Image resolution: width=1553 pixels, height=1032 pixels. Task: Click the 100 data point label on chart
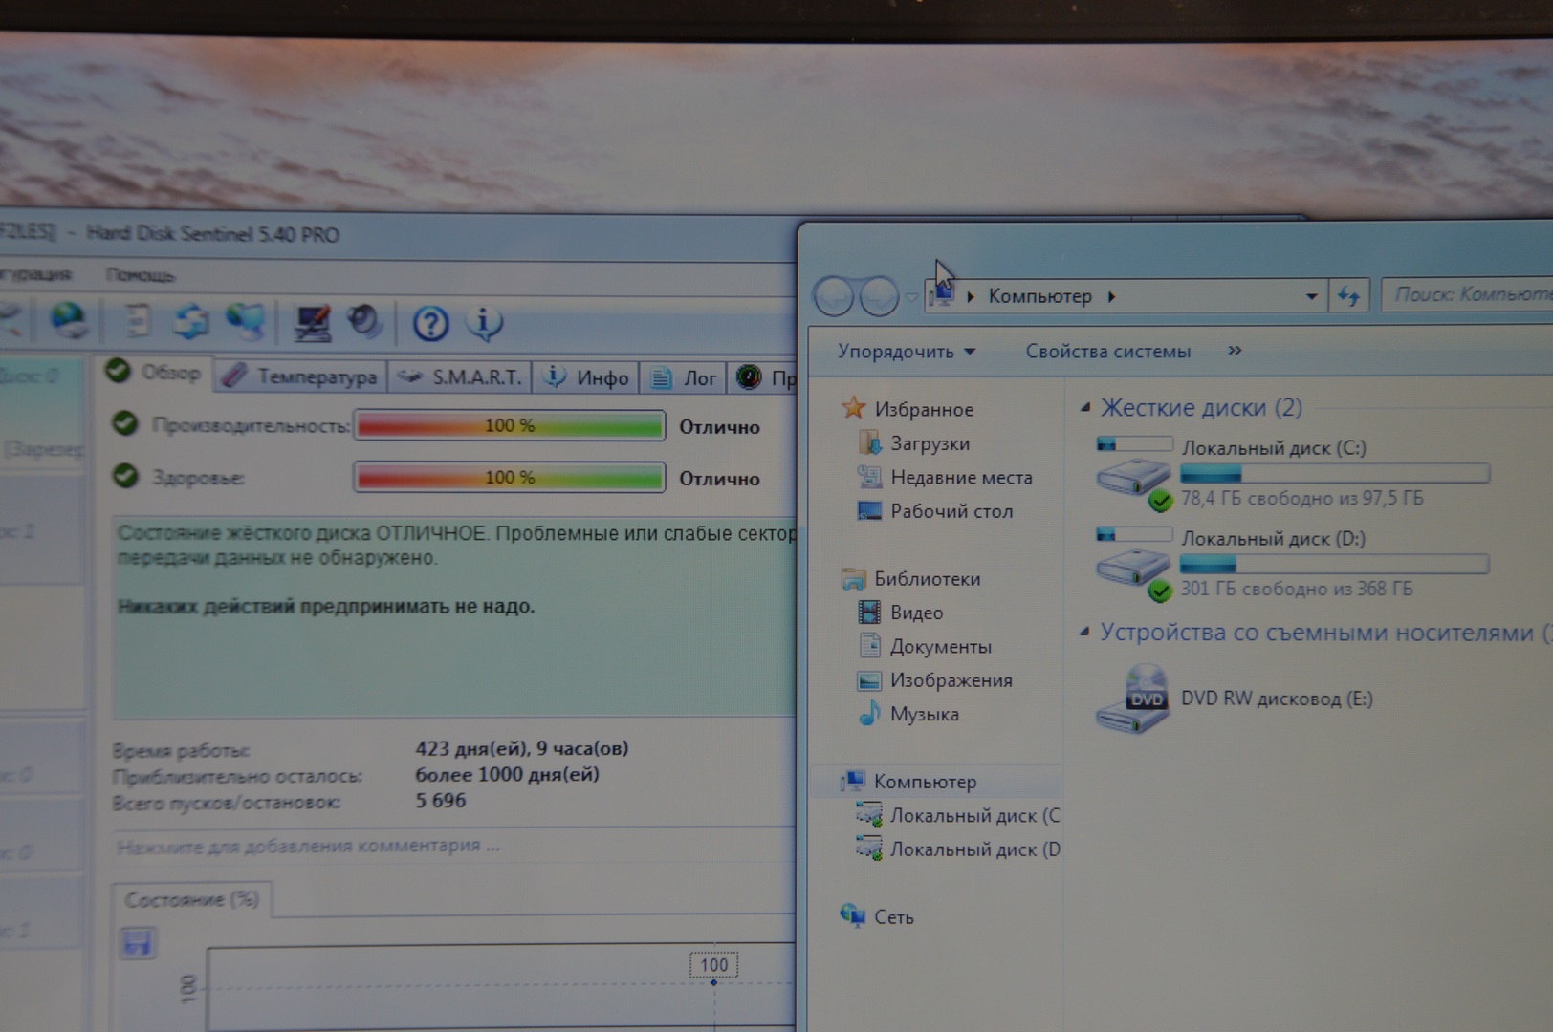713,965
